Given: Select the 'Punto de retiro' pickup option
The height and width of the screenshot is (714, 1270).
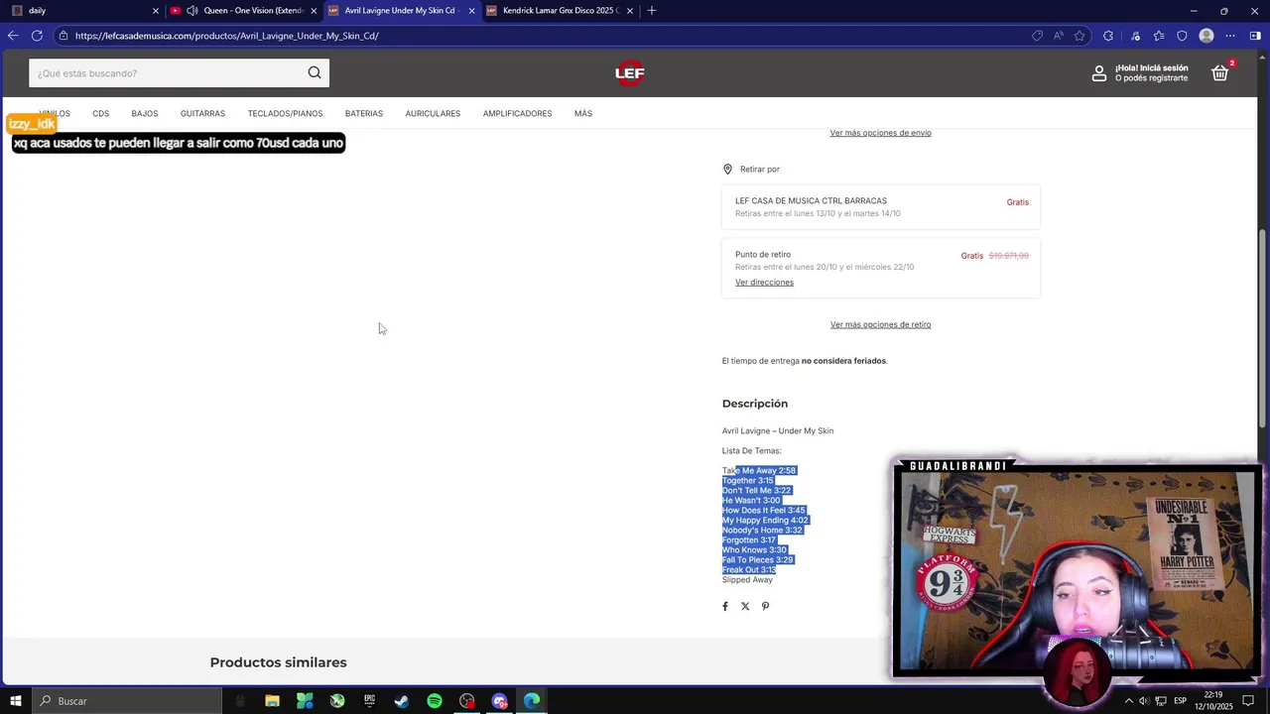Looking at the screenshot, I should pos(881,268).
